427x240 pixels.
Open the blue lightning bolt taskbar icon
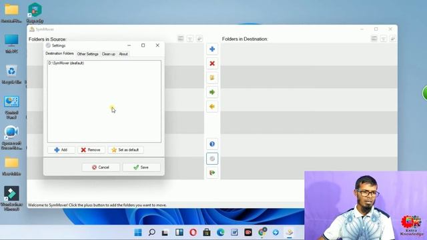pyautogui.click(x=276, y=233)
